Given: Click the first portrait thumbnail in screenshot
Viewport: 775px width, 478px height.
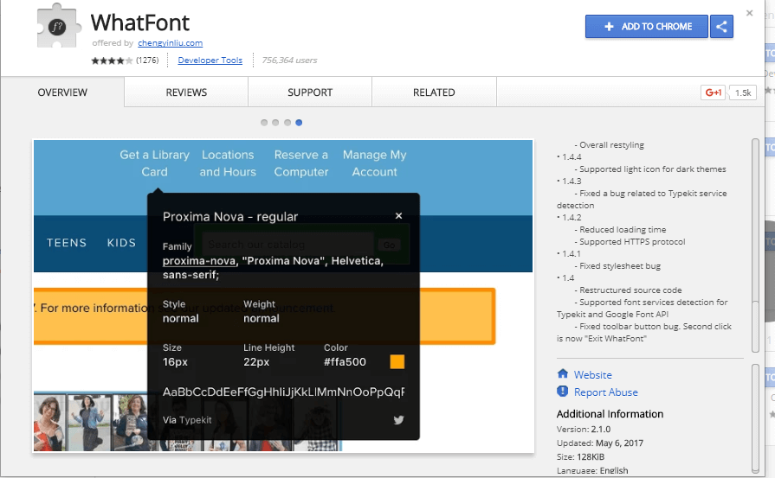Looking at the screenshot, I should click(x=49, y=423).
